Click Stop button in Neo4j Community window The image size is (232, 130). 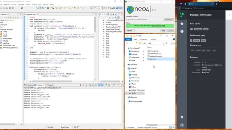tap(163, 31)
